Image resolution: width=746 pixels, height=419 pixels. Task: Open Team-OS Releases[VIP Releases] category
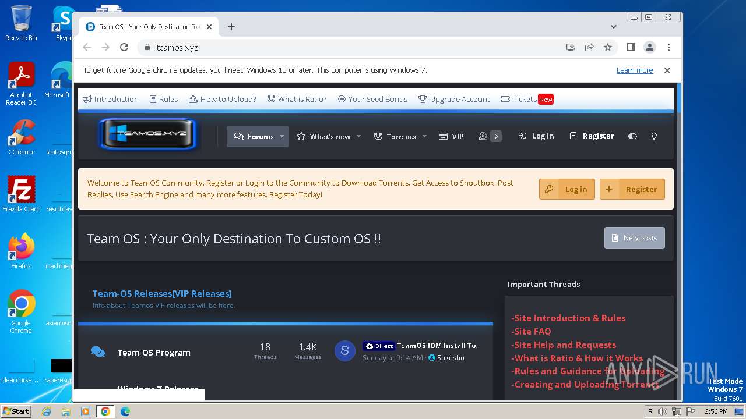coord(162,293)
